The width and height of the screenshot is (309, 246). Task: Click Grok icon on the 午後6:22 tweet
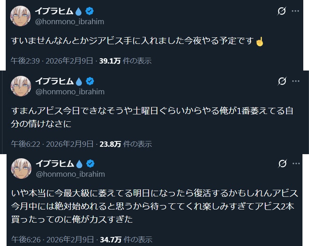(x=282, y=81)
